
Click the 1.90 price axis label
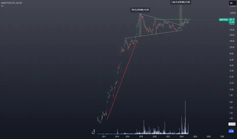[231, 119]
